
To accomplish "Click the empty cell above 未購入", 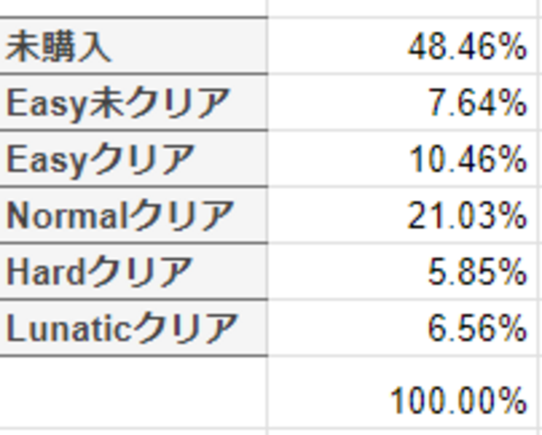I will pyautogui.click(x=133, y=8).
